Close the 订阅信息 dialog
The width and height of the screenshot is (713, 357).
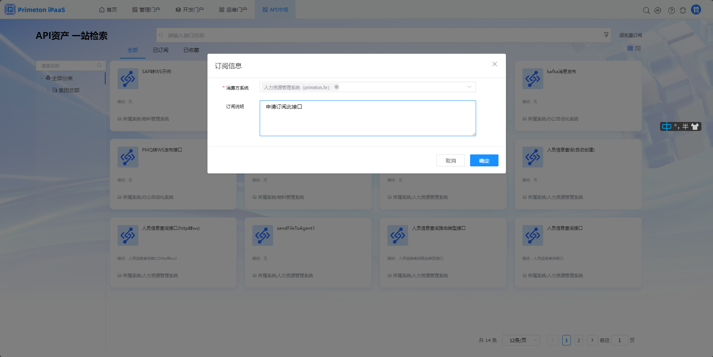pos(494,64)
